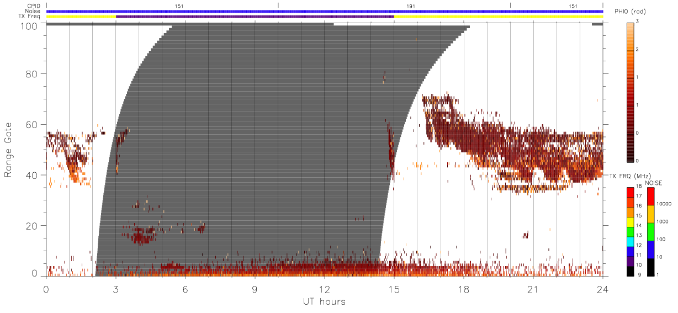The height and width of the screenshot is (313, 678).
Task: Click the 1000 label in the NOISE legend
Action: [x=663, y=222]
